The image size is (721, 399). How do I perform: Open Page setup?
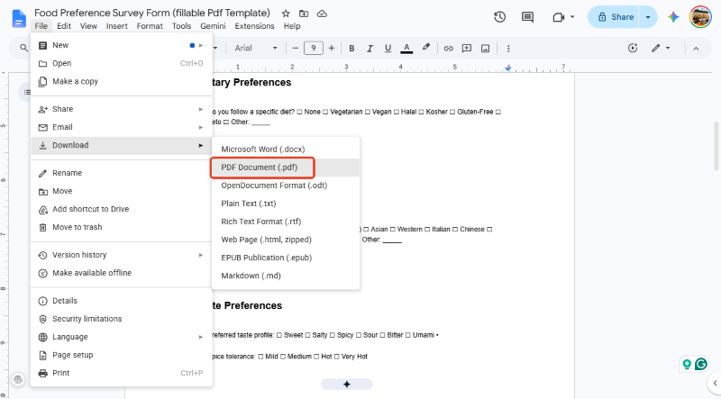(x=122, y=355)
